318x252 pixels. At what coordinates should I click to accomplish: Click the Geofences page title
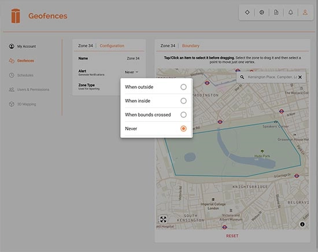click(x=48, y=16)
